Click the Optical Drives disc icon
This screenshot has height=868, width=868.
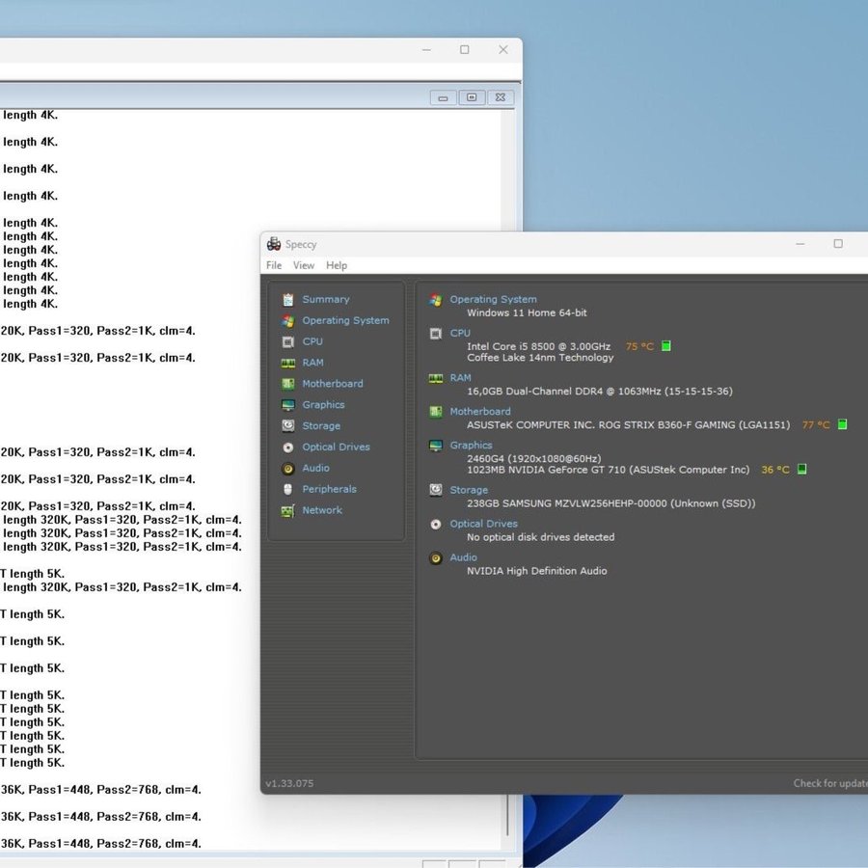287,448
